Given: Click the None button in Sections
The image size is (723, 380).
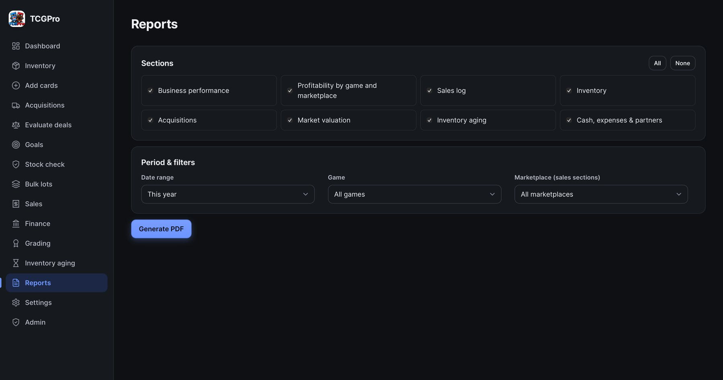Looking at the screenshot, I should 682,63.
